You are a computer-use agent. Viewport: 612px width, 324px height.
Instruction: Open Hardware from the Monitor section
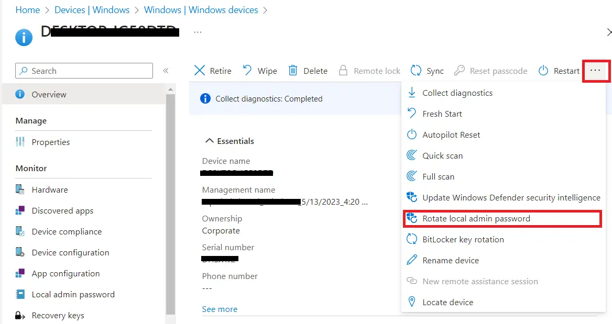click(50, 189)
